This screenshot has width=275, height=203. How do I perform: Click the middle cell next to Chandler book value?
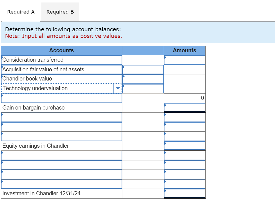[x=143, y=79]
